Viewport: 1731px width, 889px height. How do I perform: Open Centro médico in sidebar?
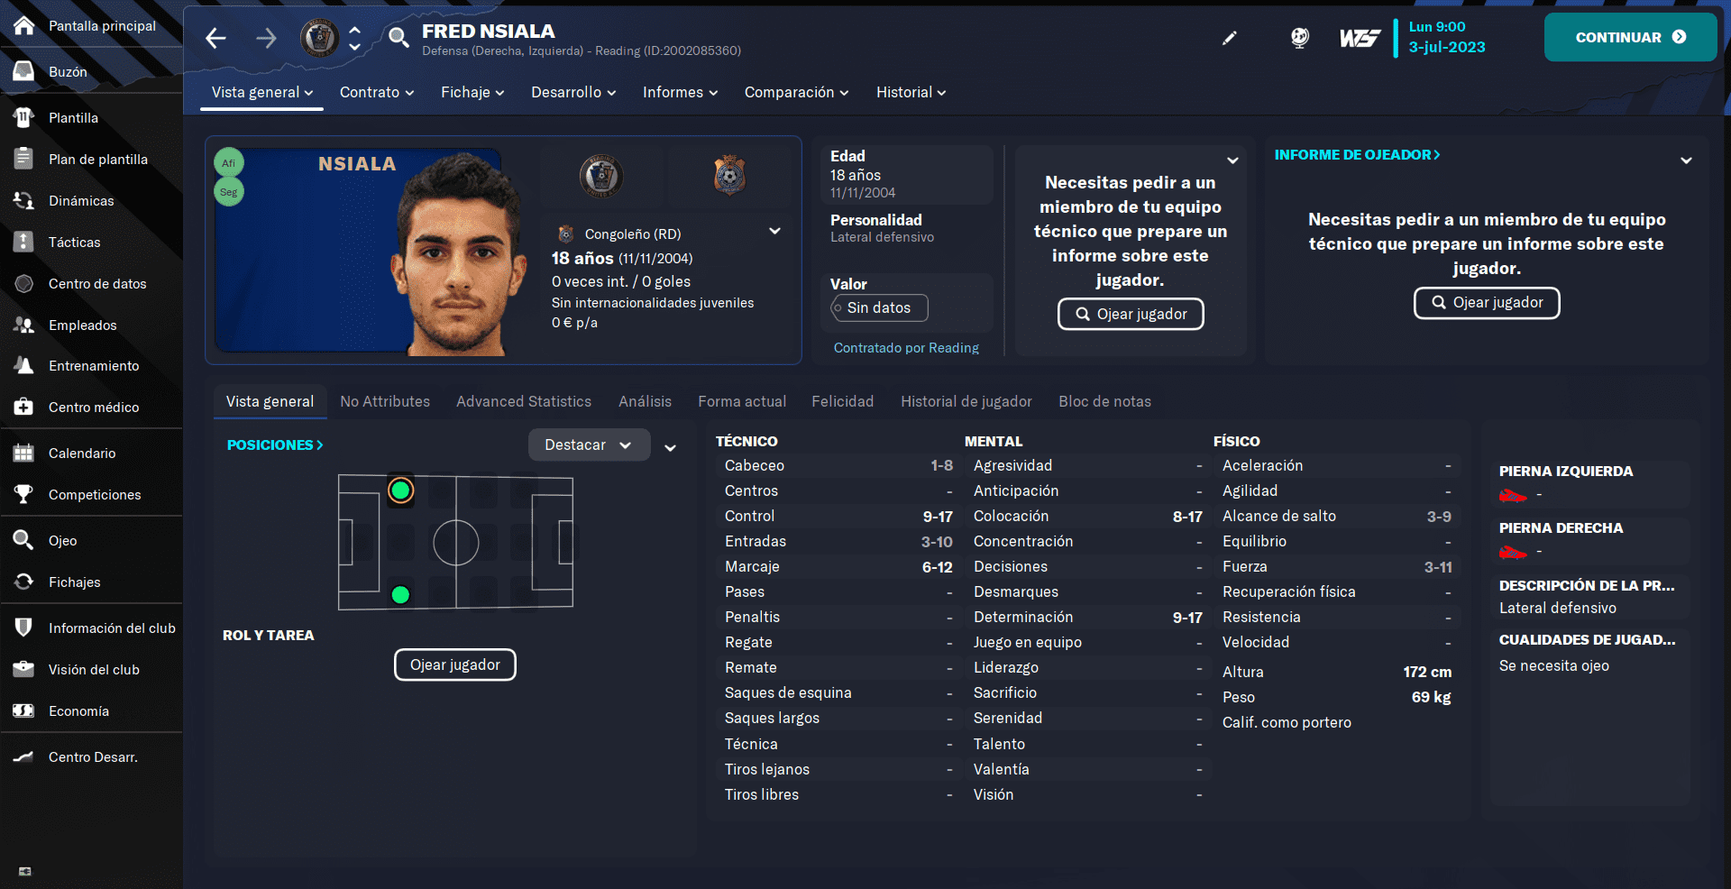tap(92, 408)
